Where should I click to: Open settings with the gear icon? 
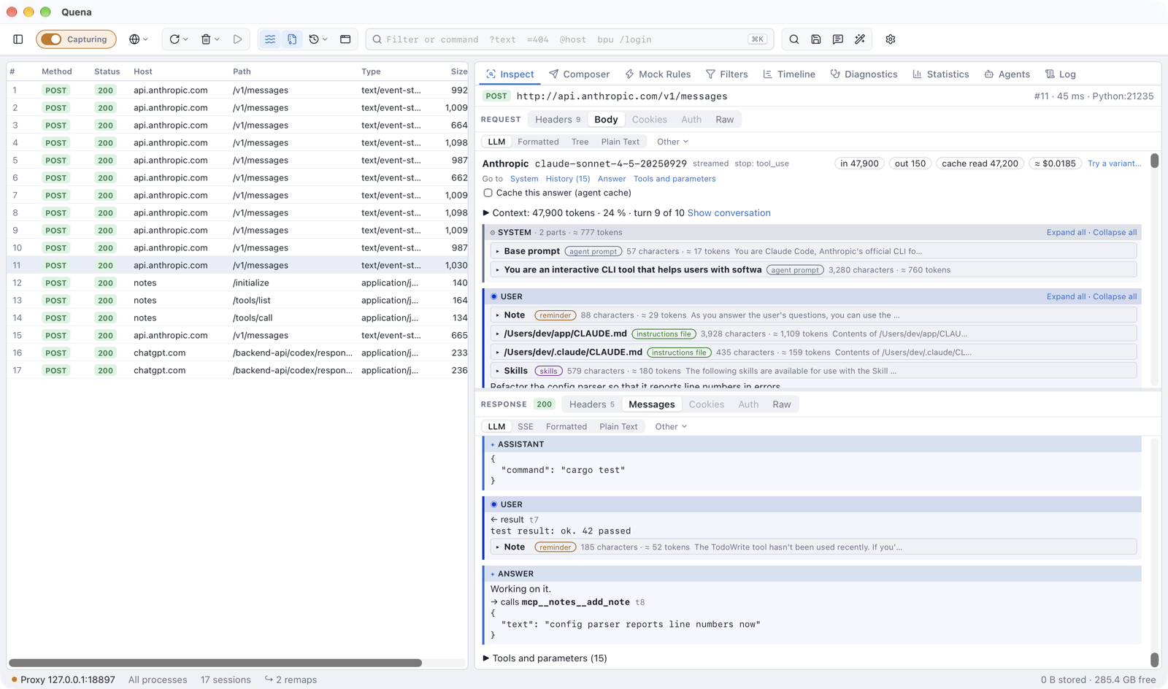tap(891, 39)
